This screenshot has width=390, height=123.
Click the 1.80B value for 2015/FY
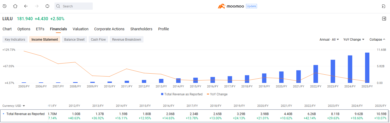[x=146, y=114]
